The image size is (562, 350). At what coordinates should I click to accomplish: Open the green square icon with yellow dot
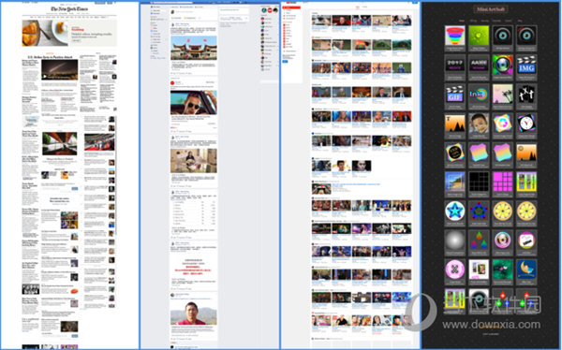[x=479, y=36]
